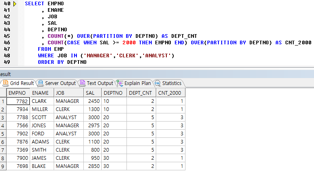Click the Grid Result tab icon
The image size is (314, 174).
click(6, 83)
